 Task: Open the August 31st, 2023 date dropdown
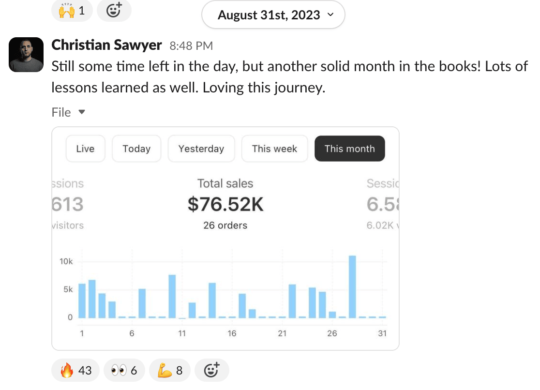(273, 15)
